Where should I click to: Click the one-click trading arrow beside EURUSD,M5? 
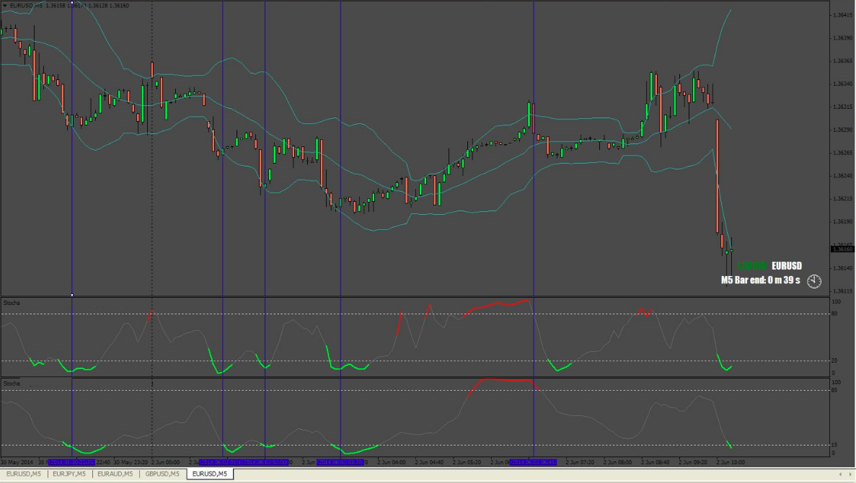(5, 6)
